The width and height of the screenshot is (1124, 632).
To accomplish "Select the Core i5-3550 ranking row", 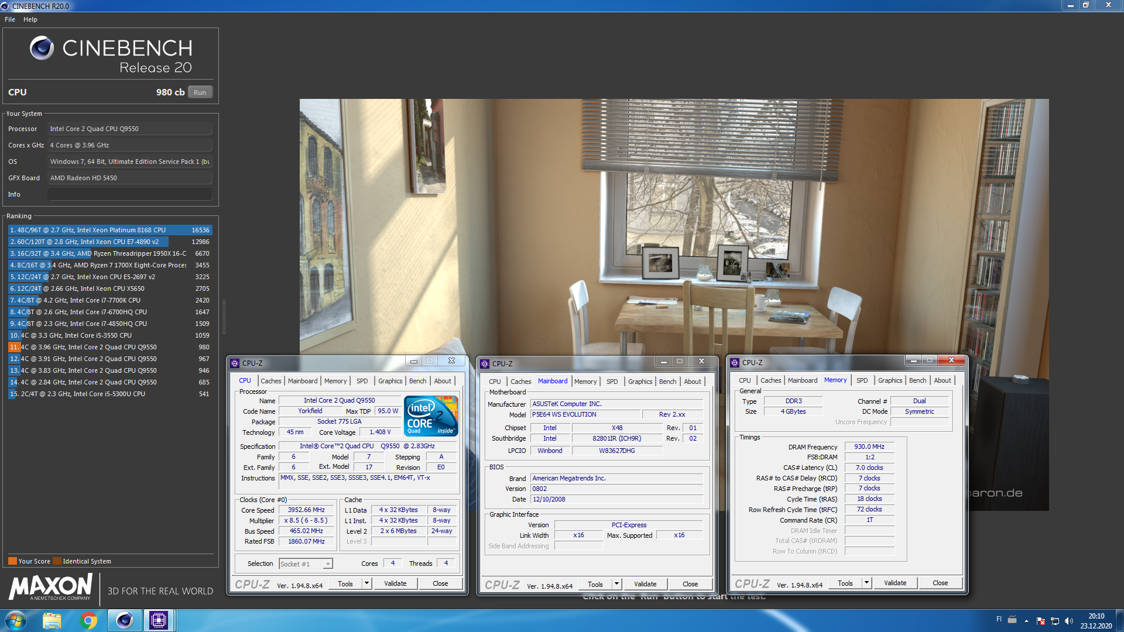I will coord(110,335).
